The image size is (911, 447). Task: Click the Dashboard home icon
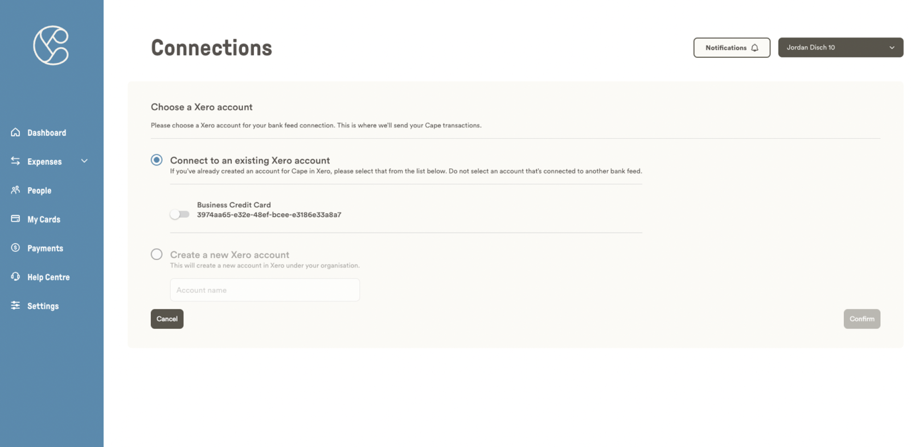coord(15,133)
